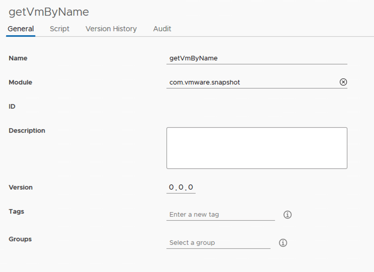
Task: Switch to the General tab
Action: [x=21, y=29]
